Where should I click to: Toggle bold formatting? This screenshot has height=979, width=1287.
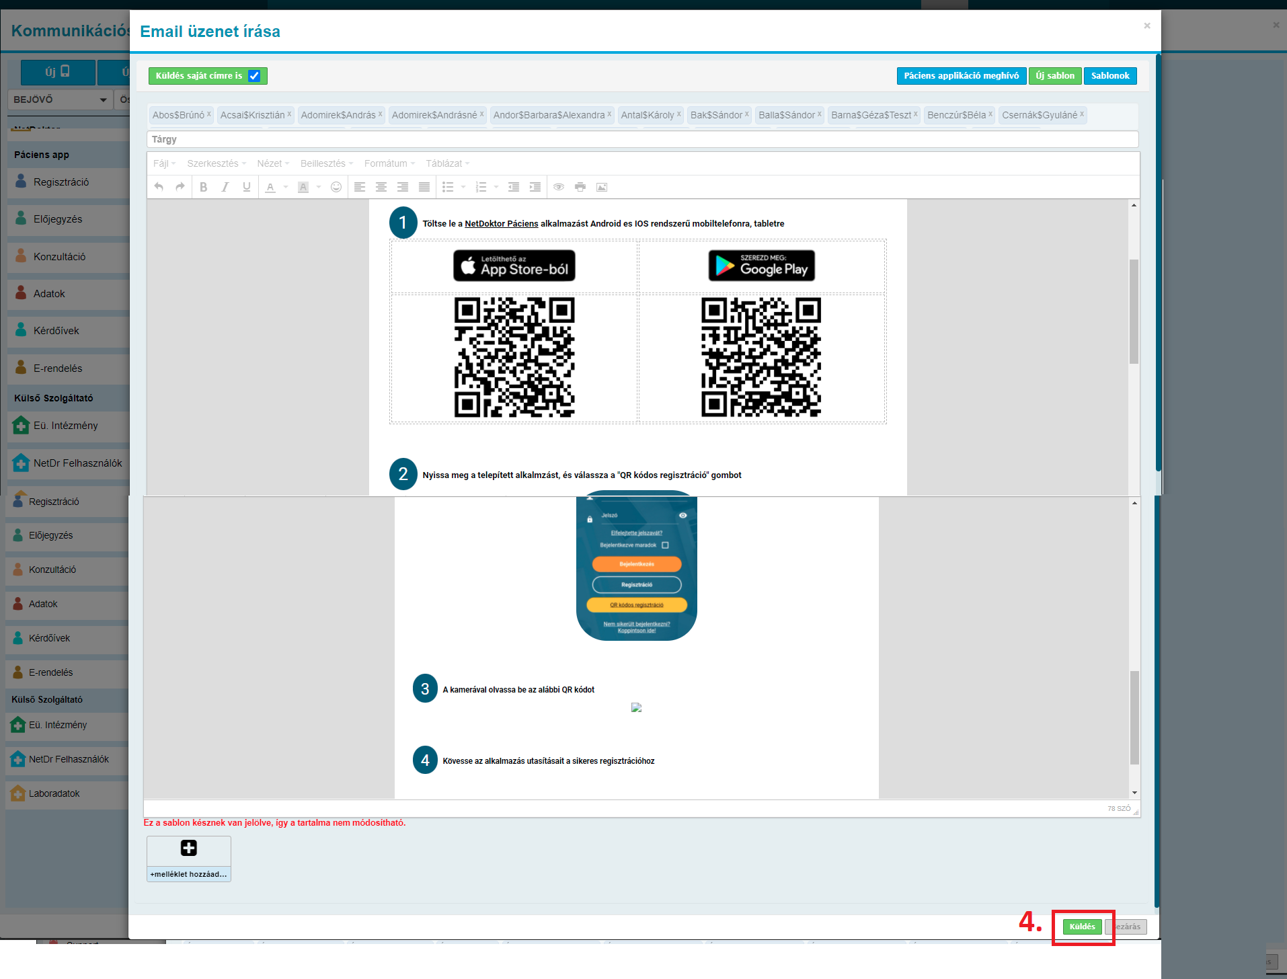click(x=204, y=187)
